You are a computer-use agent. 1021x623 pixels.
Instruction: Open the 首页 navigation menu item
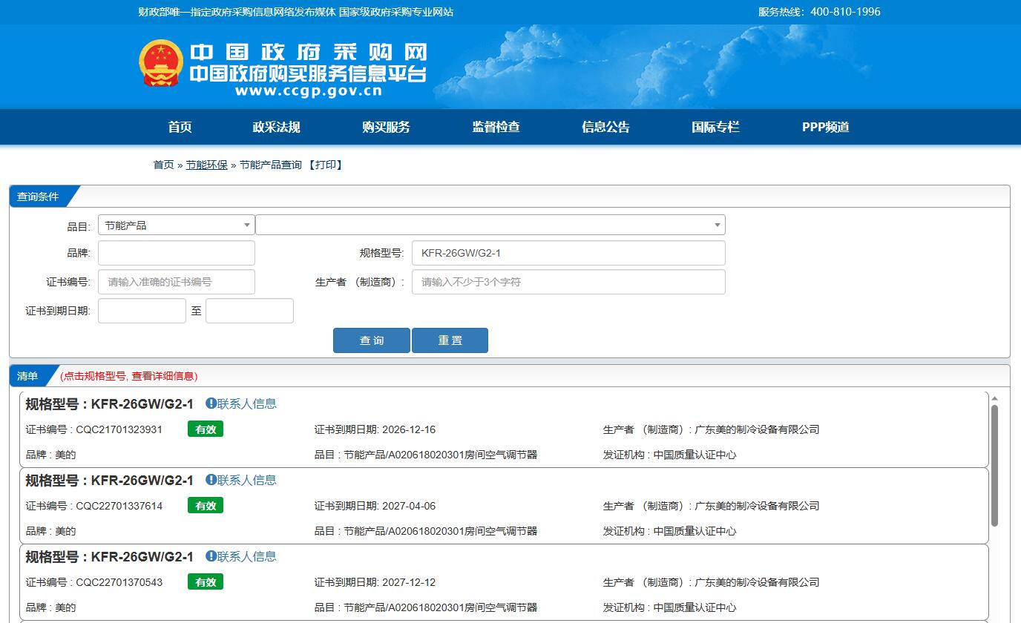click(x=180, y=127)
